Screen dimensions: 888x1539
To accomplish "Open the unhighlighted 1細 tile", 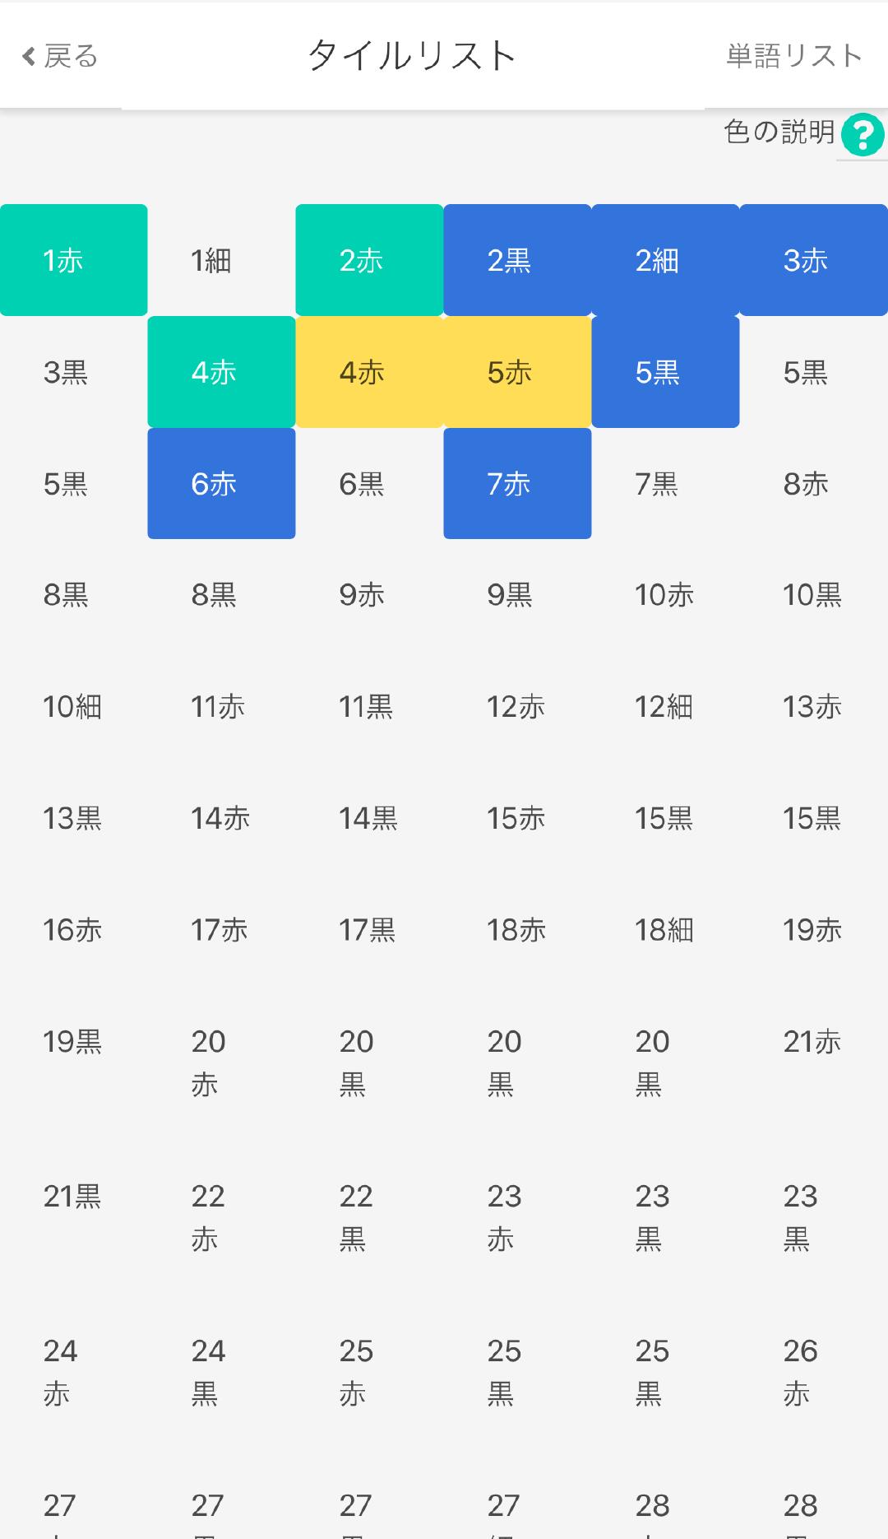I will tap(221, 260).
